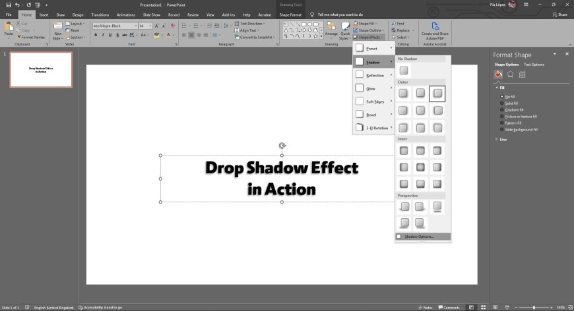Click the zoom slider handle
The image size is (574, 311).
pos(534,307)
